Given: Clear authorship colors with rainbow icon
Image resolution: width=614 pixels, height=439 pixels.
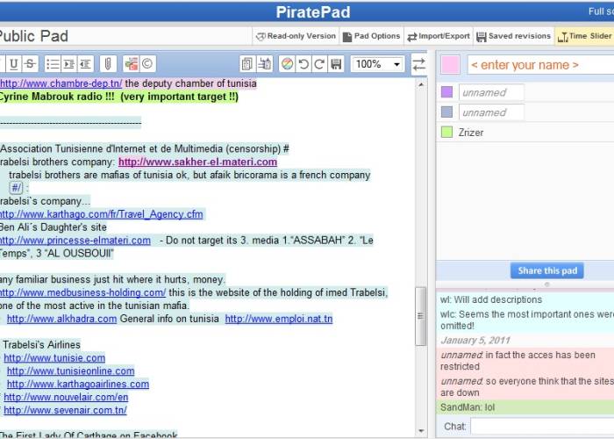Looking at the screenshot, I should pyautogui.click(x=287, y=64).
